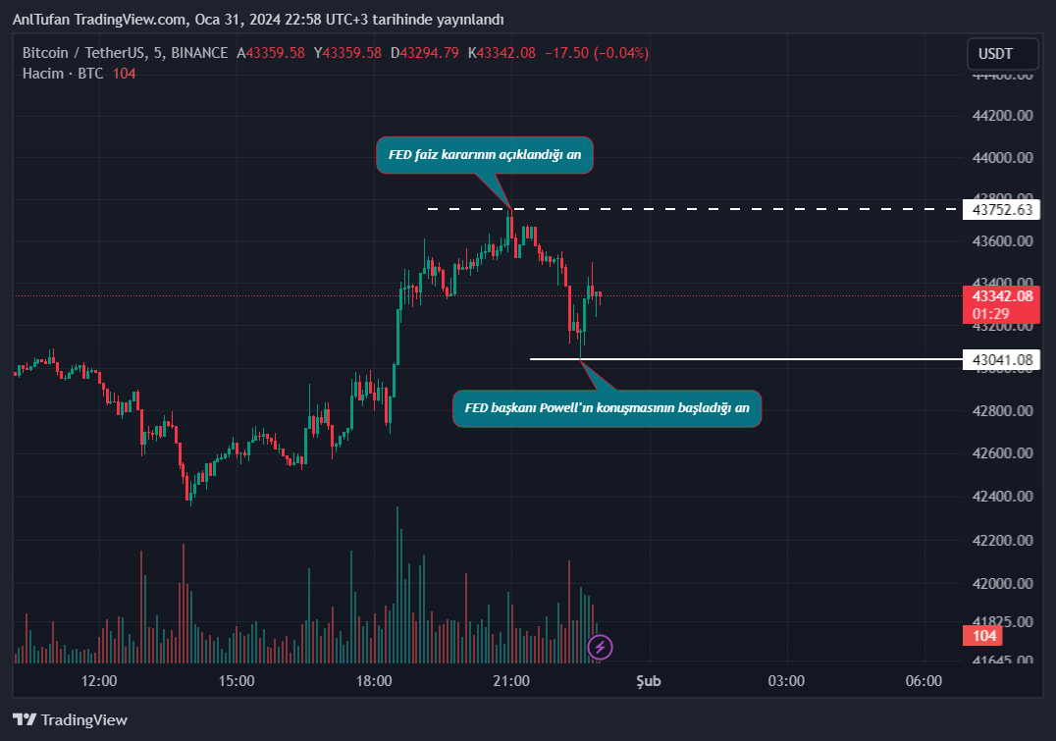
Task: Click the Şub date marker on time axis
Action: coord(649,680)
